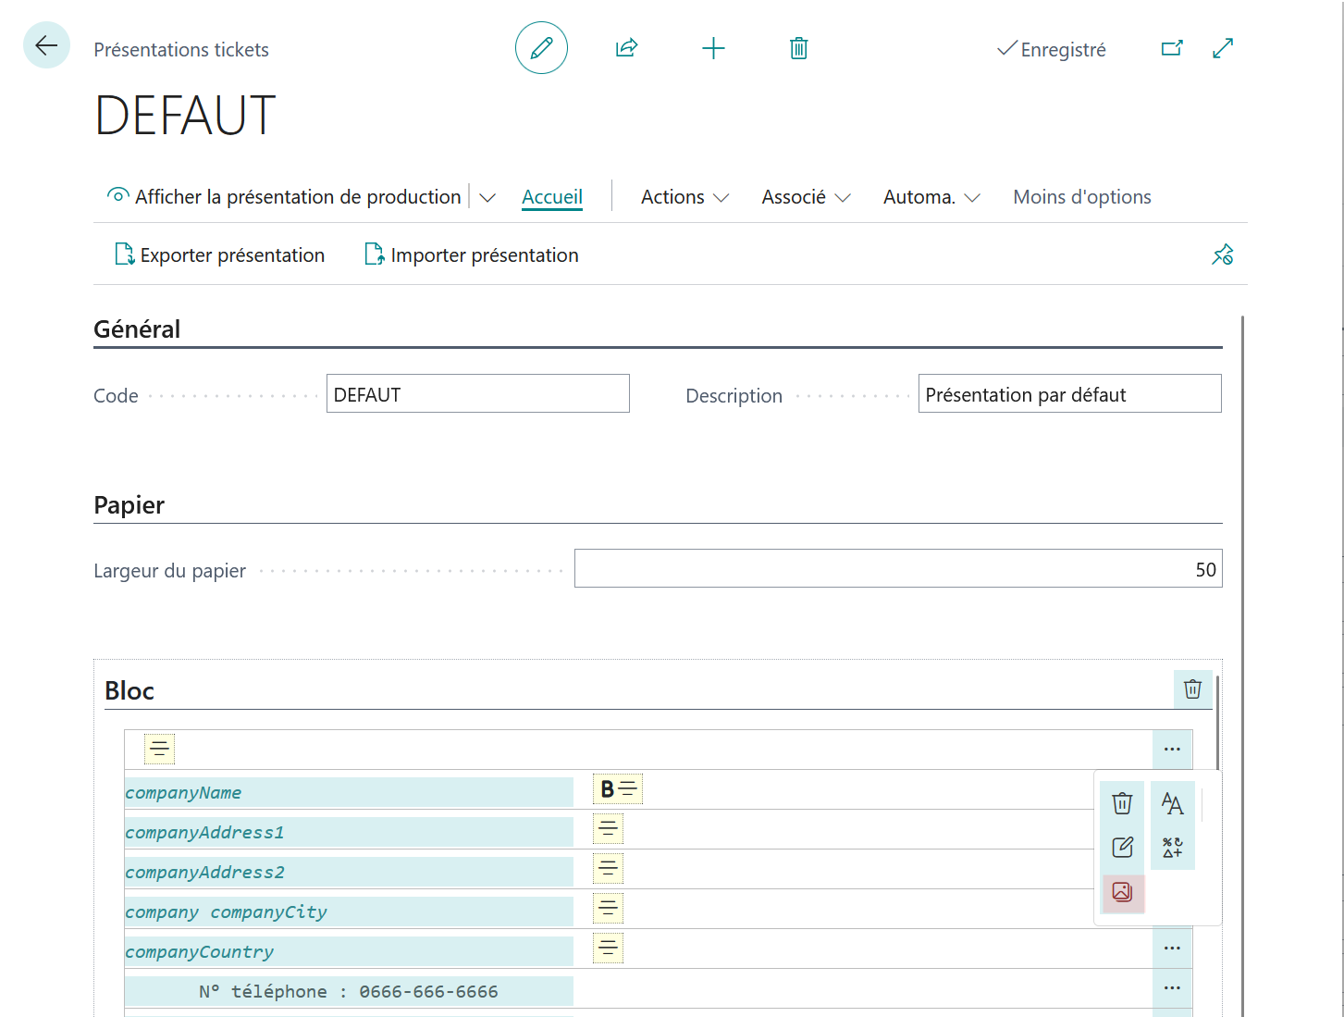Click bold-align icon next to companyName
Image resolution: width=1344 pixels, height=1017 pixels.
(618, 789)
